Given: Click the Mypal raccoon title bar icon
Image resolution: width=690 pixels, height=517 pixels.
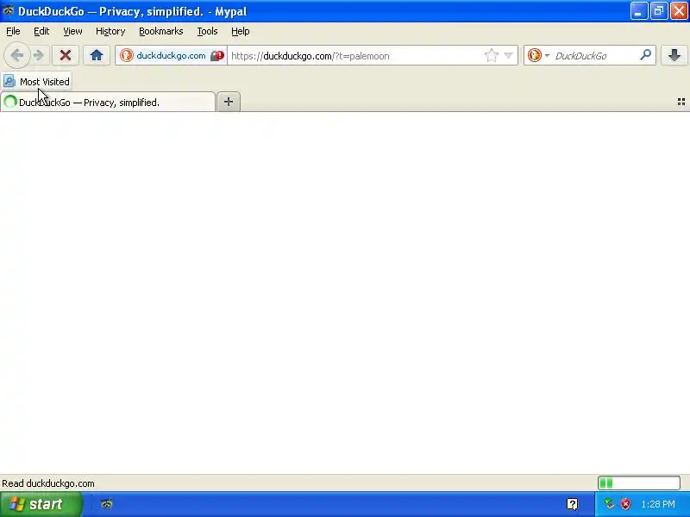Looking at the screenshot, I should pos(8,10).
